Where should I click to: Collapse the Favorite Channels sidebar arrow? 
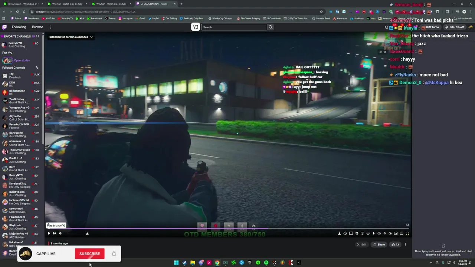click(37, 36)
